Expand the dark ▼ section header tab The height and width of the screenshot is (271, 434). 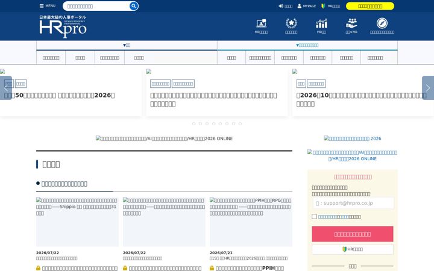[x=127, y=45]
